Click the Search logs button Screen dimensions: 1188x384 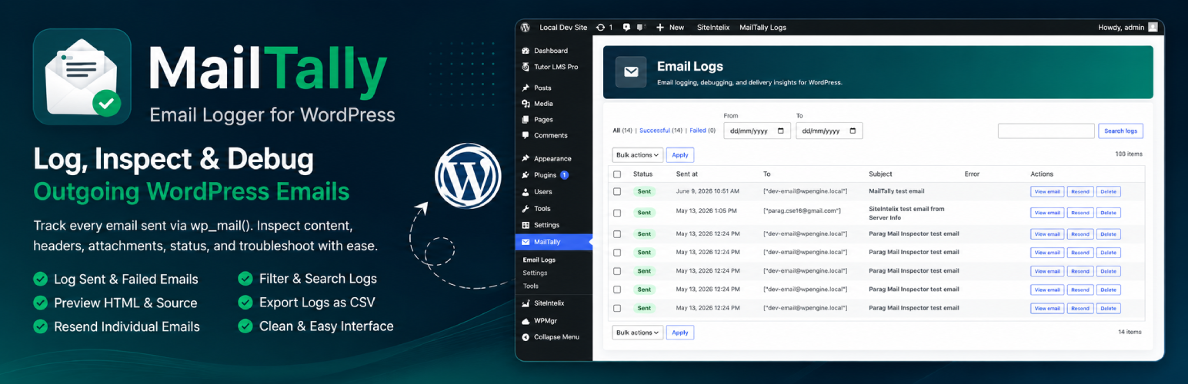point(1120,131)
